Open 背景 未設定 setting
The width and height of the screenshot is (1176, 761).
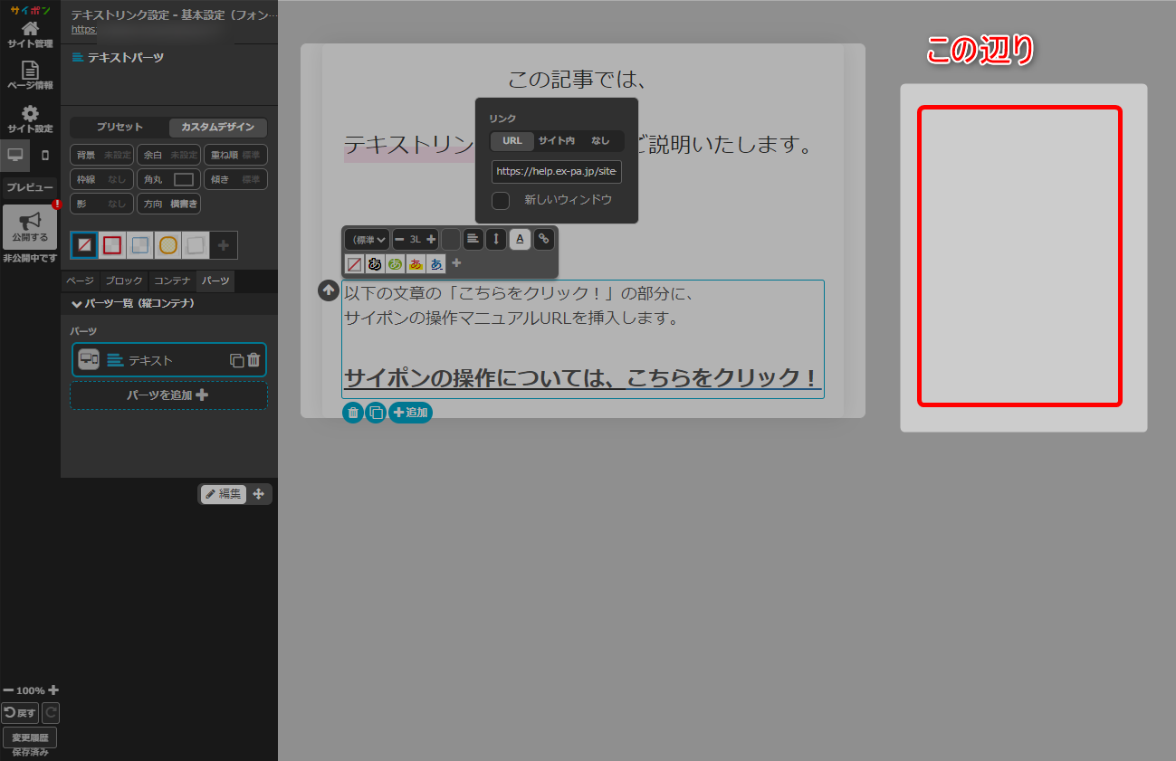(102, 155)
